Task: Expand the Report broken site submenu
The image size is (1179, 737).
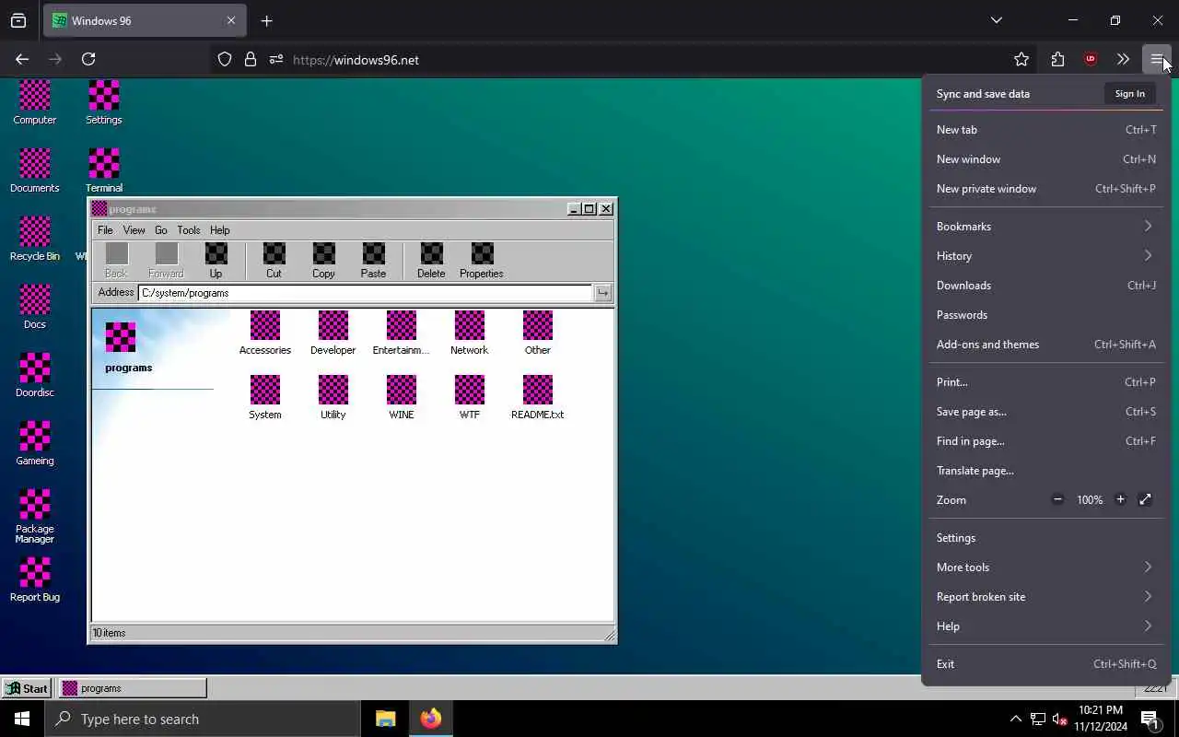Action: pos(1046,597)
